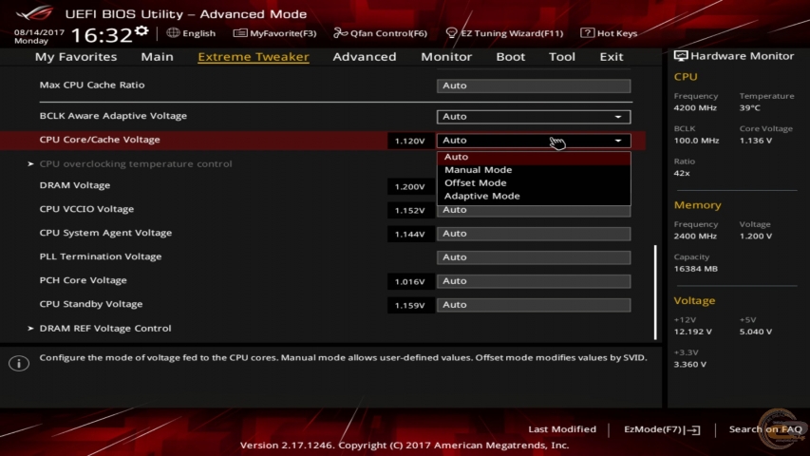
Task: Select the Exit tab
Action: click(x=612, y=57)
